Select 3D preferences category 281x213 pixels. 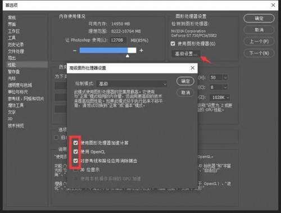pyautogui.click(x=10, y=119)
